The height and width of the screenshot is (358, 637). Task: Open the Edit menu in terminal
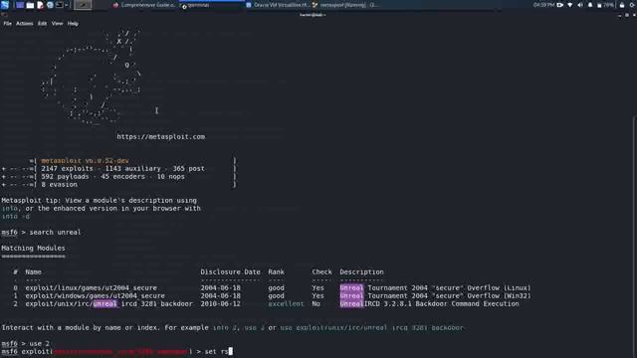pos(42,24)
